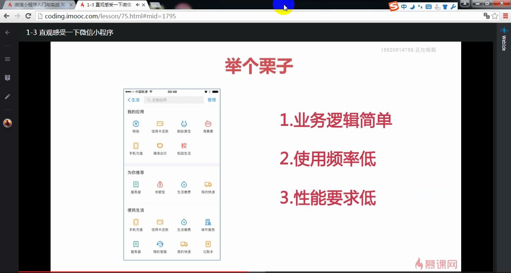This screenshot has width=511, height=273.
Task: Go back with browser back arrow
Action: tap(6, 16)
